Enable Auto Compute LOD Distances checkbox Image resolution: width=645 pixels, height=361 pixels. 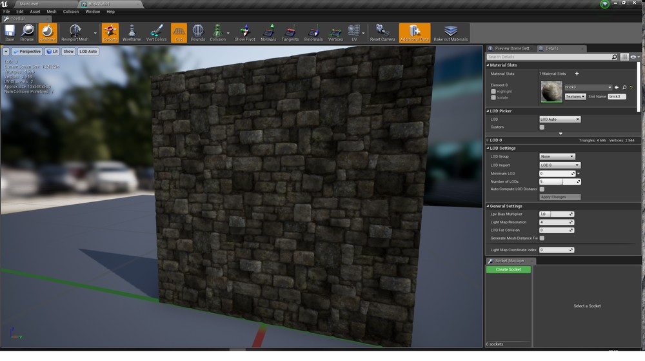click(x=542, y=189)
